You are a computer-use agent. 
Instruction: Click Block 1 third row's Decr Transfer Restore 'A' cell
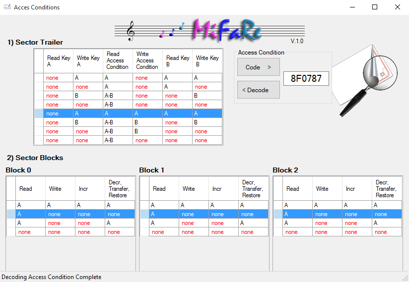[253, 223]
